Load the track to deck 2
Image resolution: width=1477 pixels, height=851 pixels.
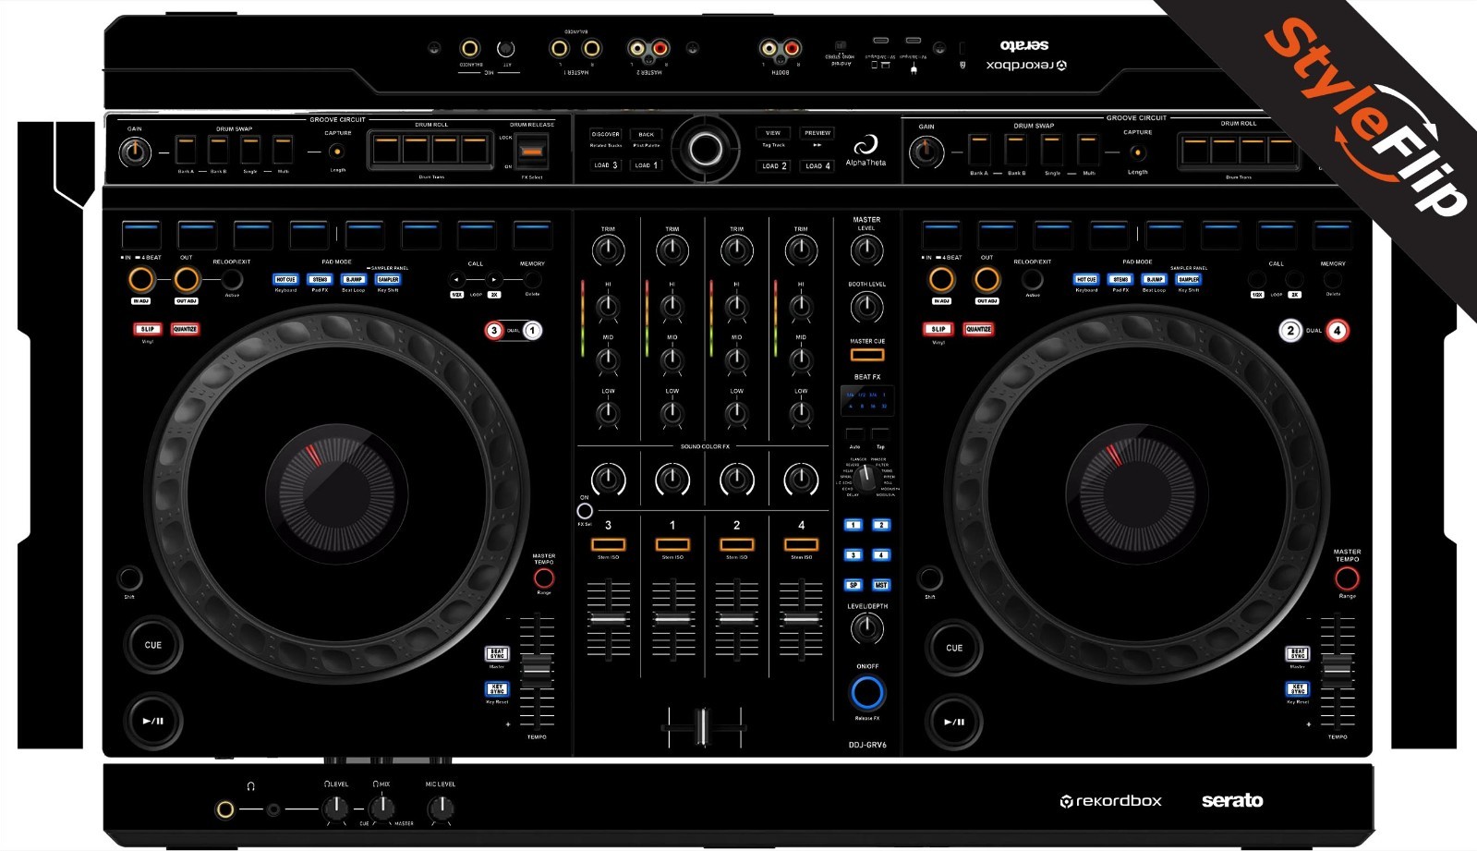(x=774, y=166)
